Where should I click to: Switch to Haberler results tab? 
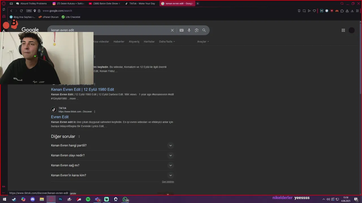pos(119,41)
